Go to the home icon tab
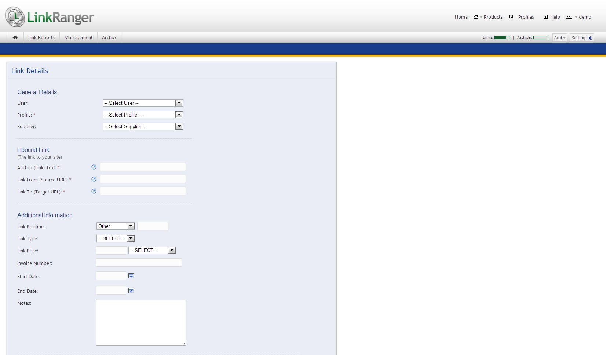This screenshot has height=355, width=606. coord(15,37)
